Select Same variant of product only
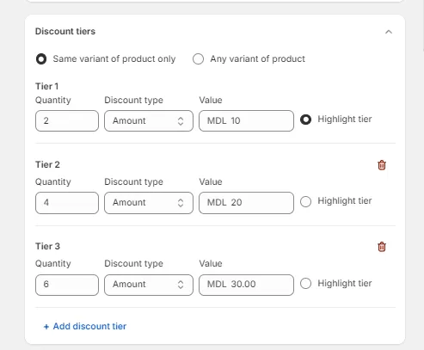 tap(41, 59)
